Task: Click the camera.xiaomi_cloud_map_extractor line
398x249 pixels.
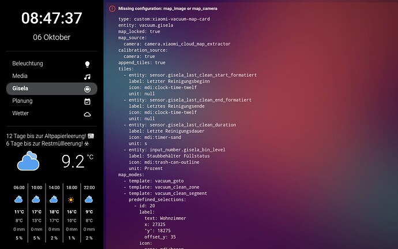Action: pyautogui.click(x=177, y=44)
